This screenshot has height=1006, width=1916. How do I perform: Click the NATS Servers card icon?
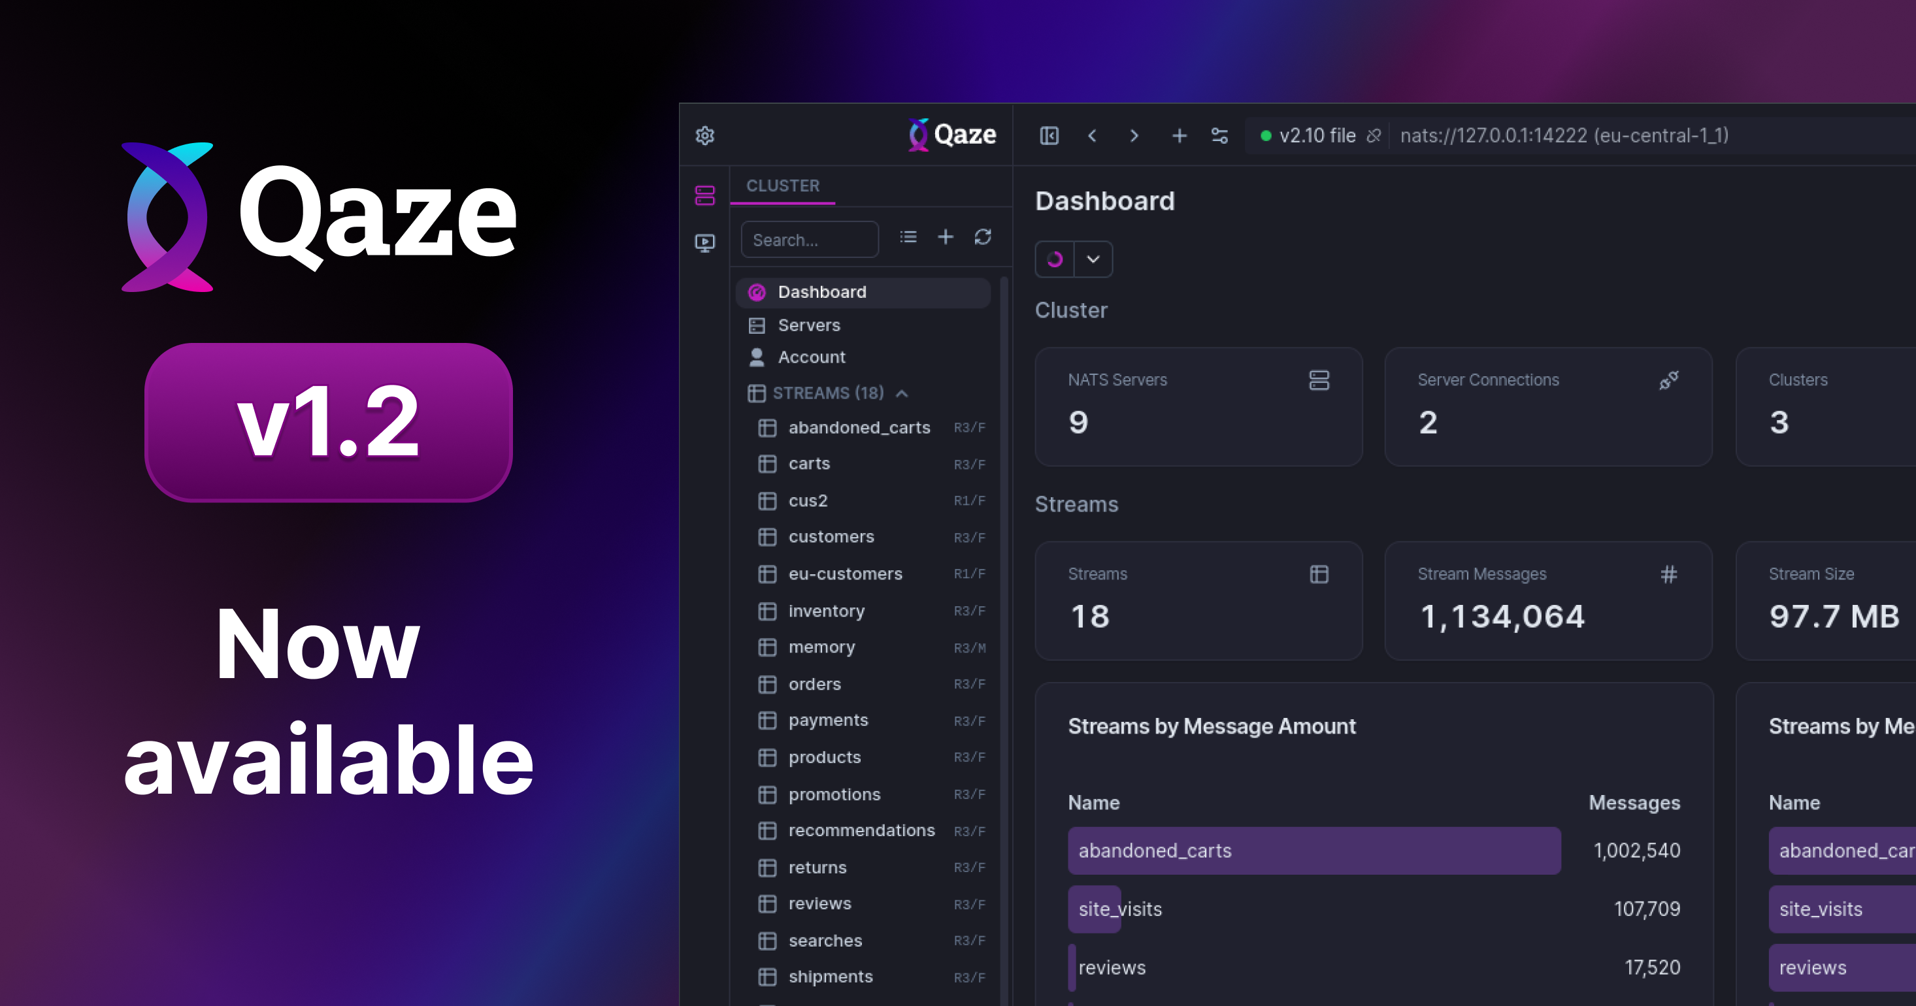pos(1319,380)
